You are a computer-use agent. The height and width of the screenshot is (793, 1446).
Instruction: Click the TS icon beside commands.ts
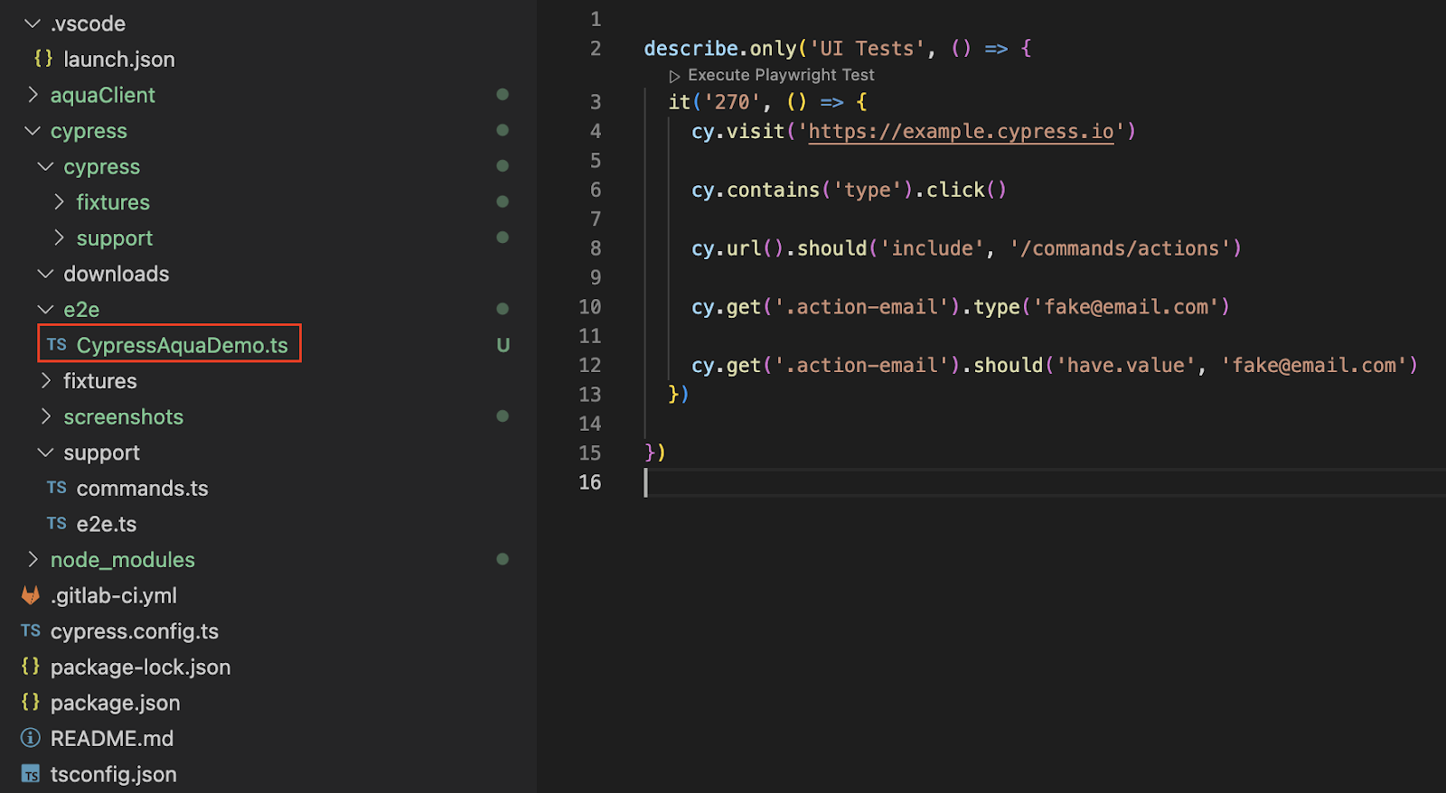pyautogui.click(x=57, y=488)
